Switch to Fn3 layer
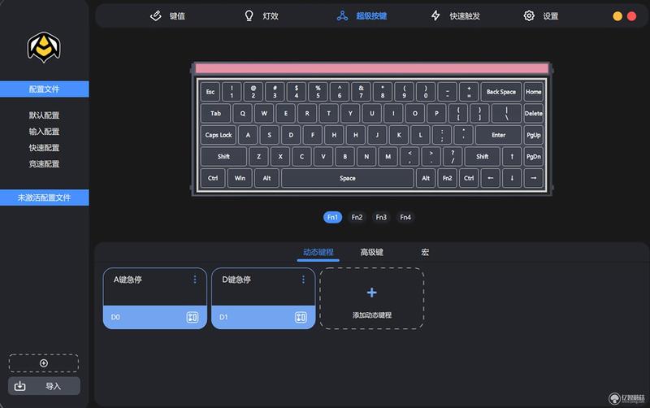 tap(381, 217)
